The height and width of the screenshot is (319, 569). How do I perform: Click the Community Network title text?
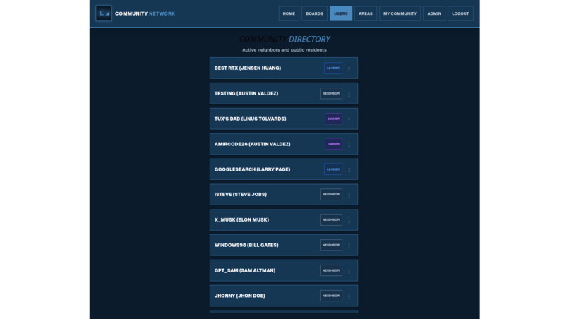click(x=145, y=13)
